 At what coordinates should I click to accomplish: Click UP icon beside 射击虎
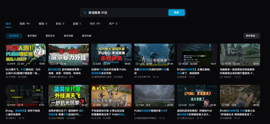178,77
